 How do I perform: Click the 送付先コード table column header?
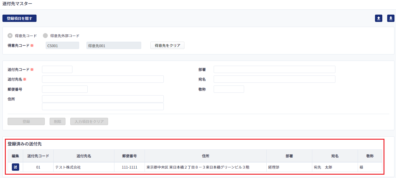coord(38,156)
